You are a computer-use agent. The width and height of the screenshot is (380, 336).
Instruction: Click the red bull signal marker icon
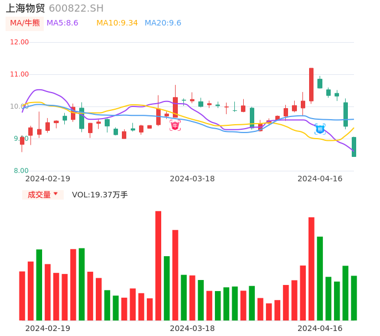[x=175, y=125]
